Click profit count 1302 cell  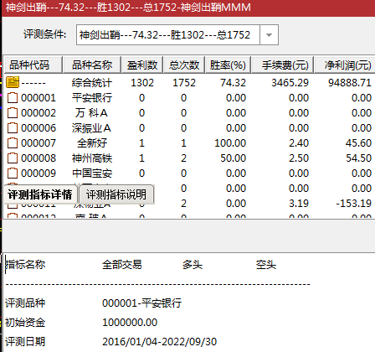point(142,83)
